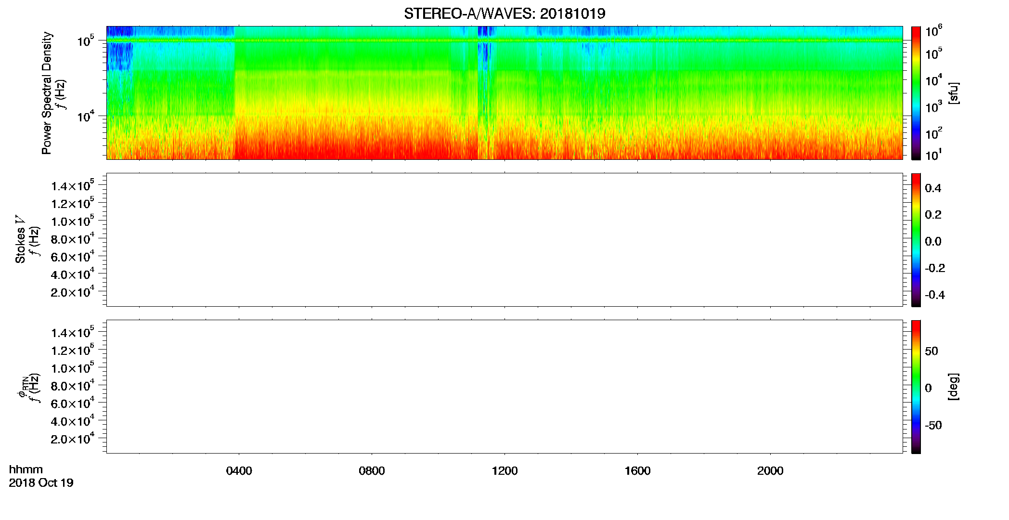Click the phi RTN degrees color bar
1009x520 pixels.
click(x=916, y=387)
